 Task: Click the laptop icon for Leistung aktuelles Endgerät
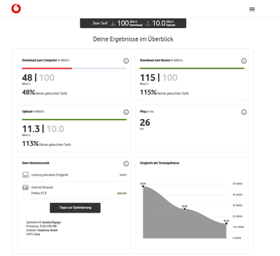tap(25, 175)
